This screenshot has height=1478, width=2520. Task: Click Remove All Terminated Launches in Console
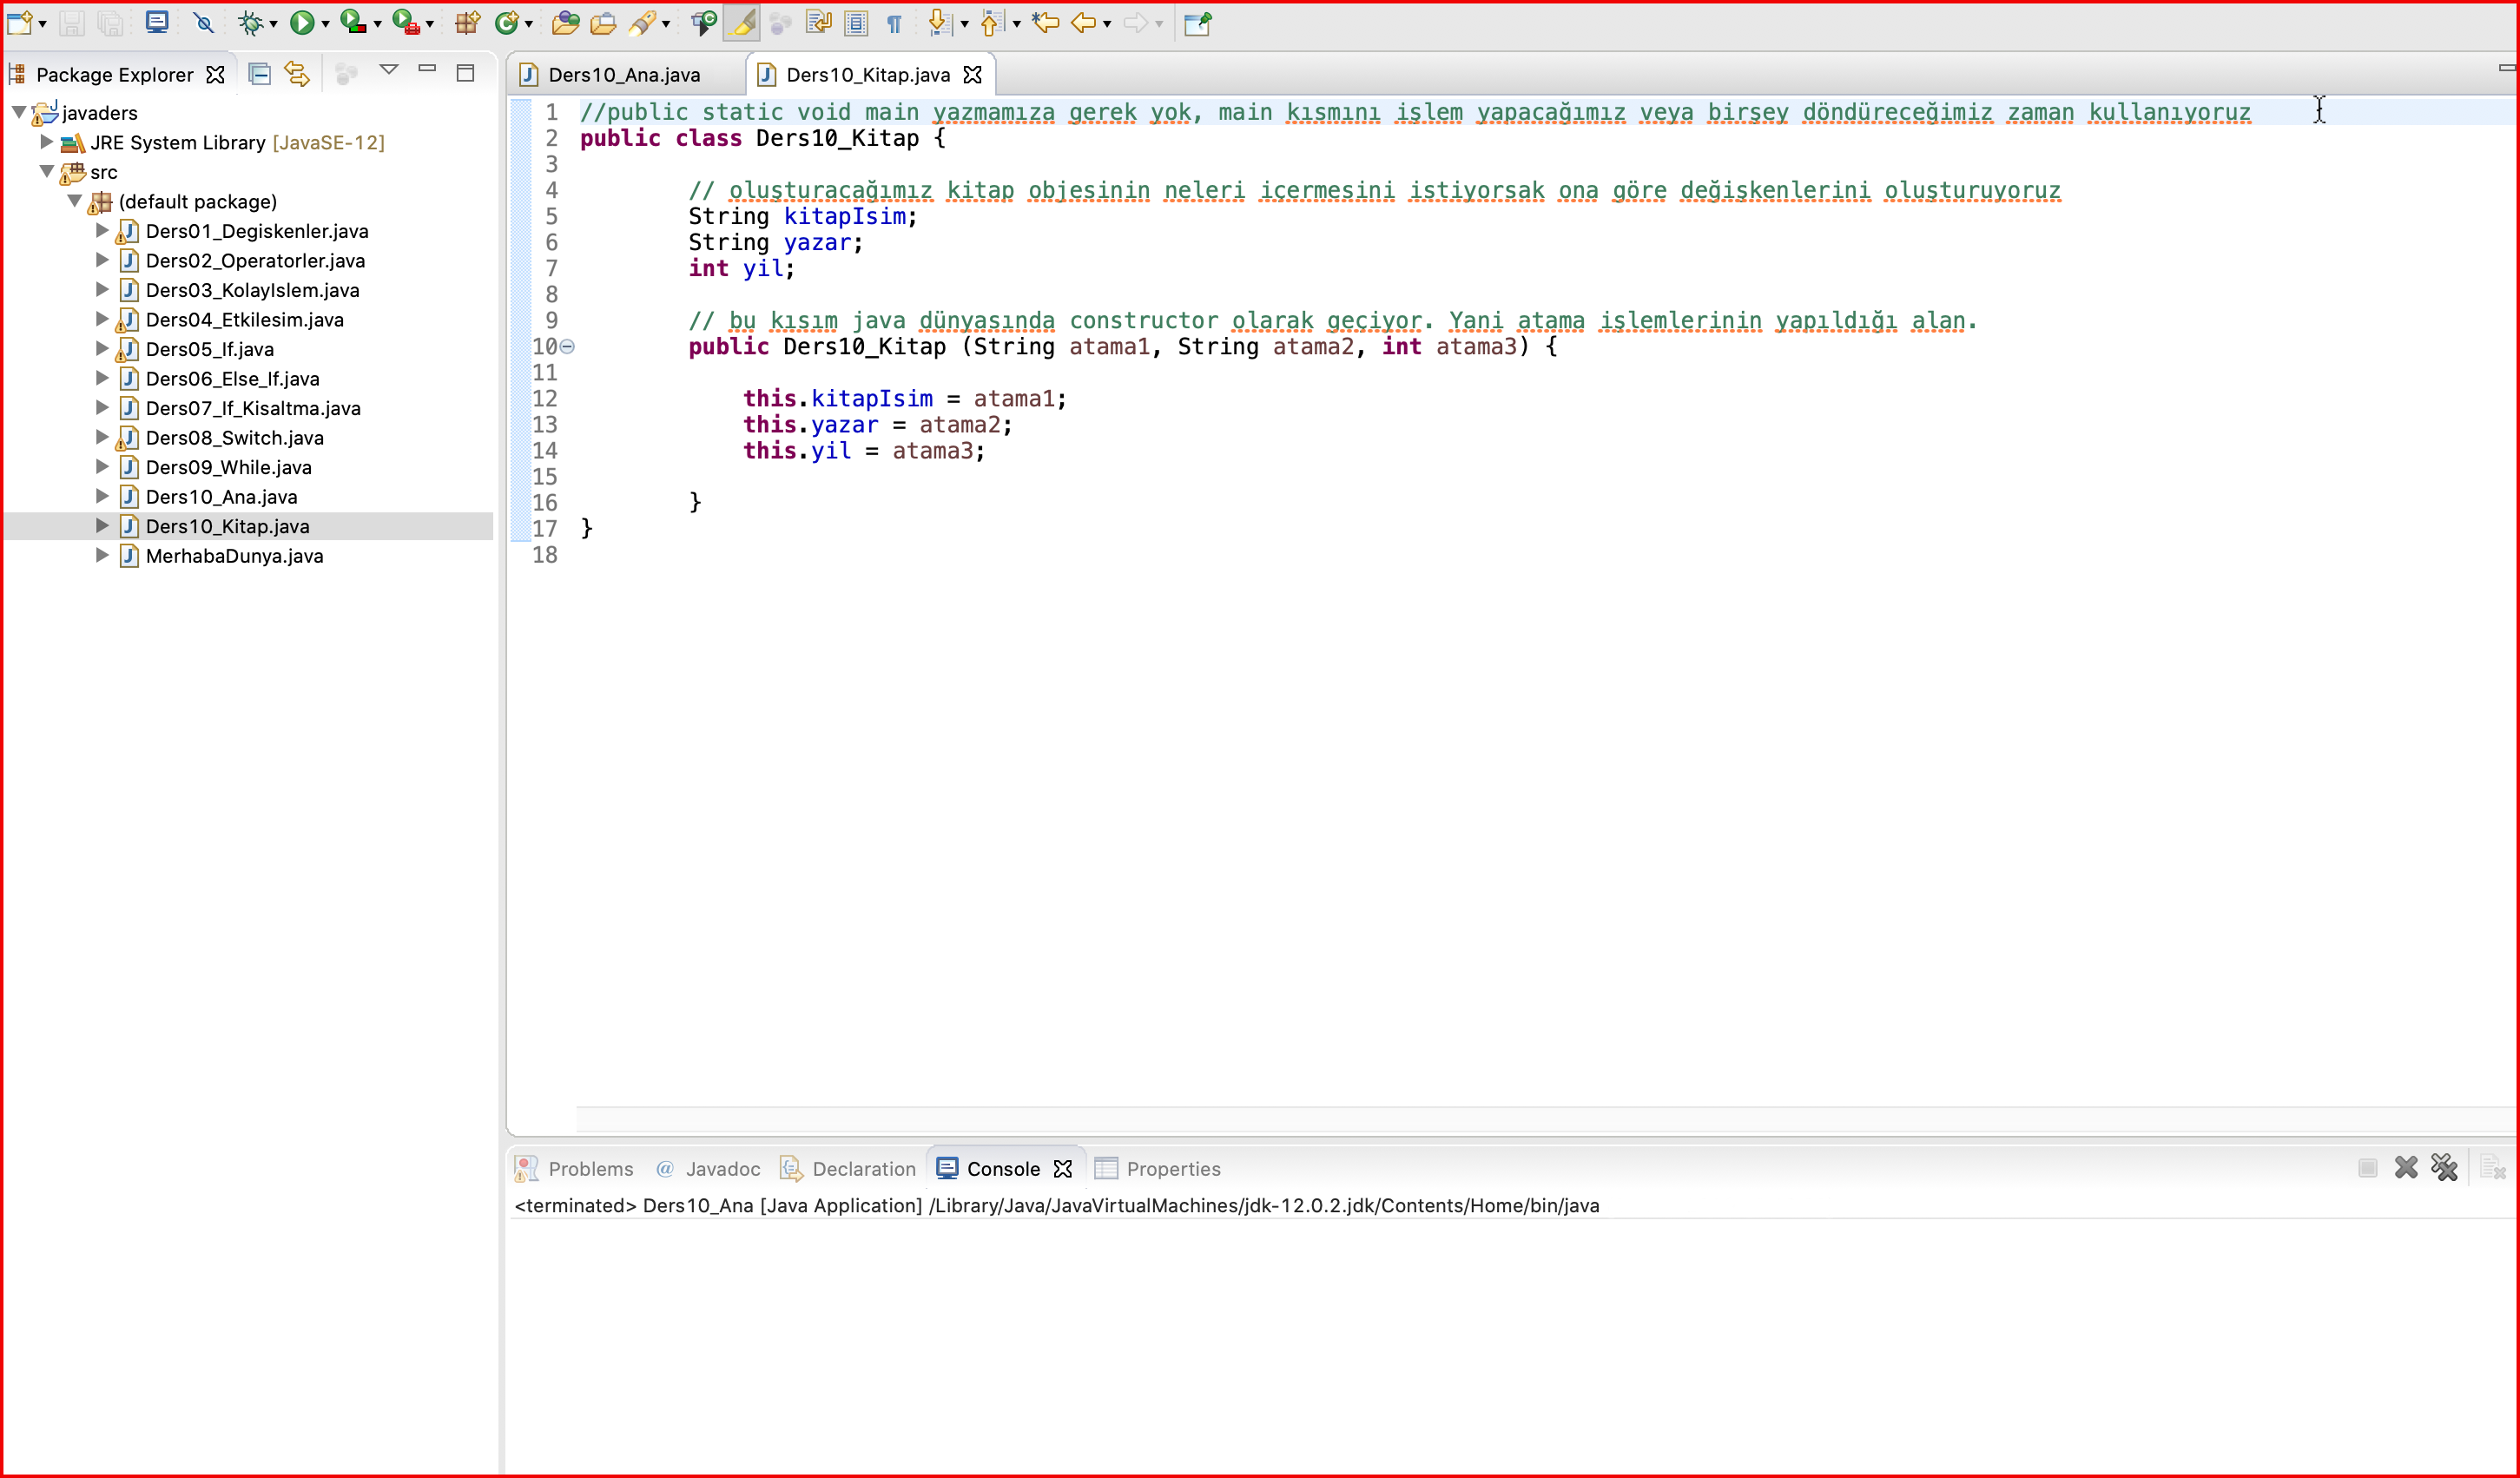[x=2444, y=1168]
